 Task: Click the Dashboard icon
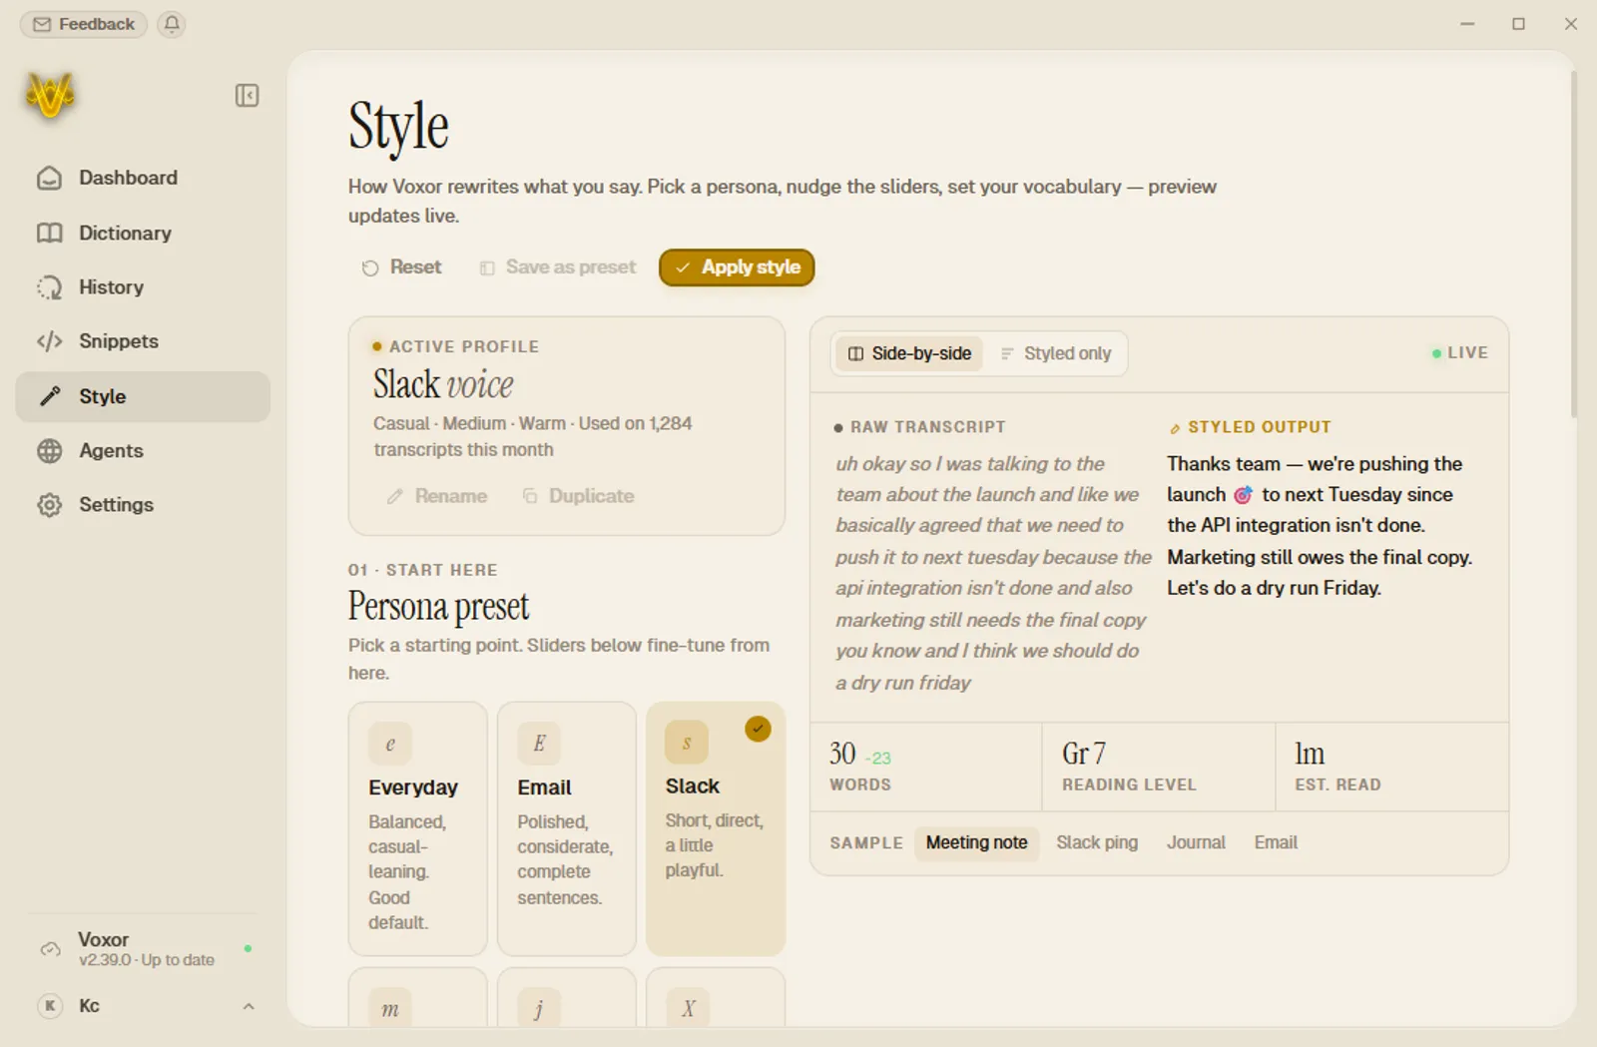coord(49,178)
